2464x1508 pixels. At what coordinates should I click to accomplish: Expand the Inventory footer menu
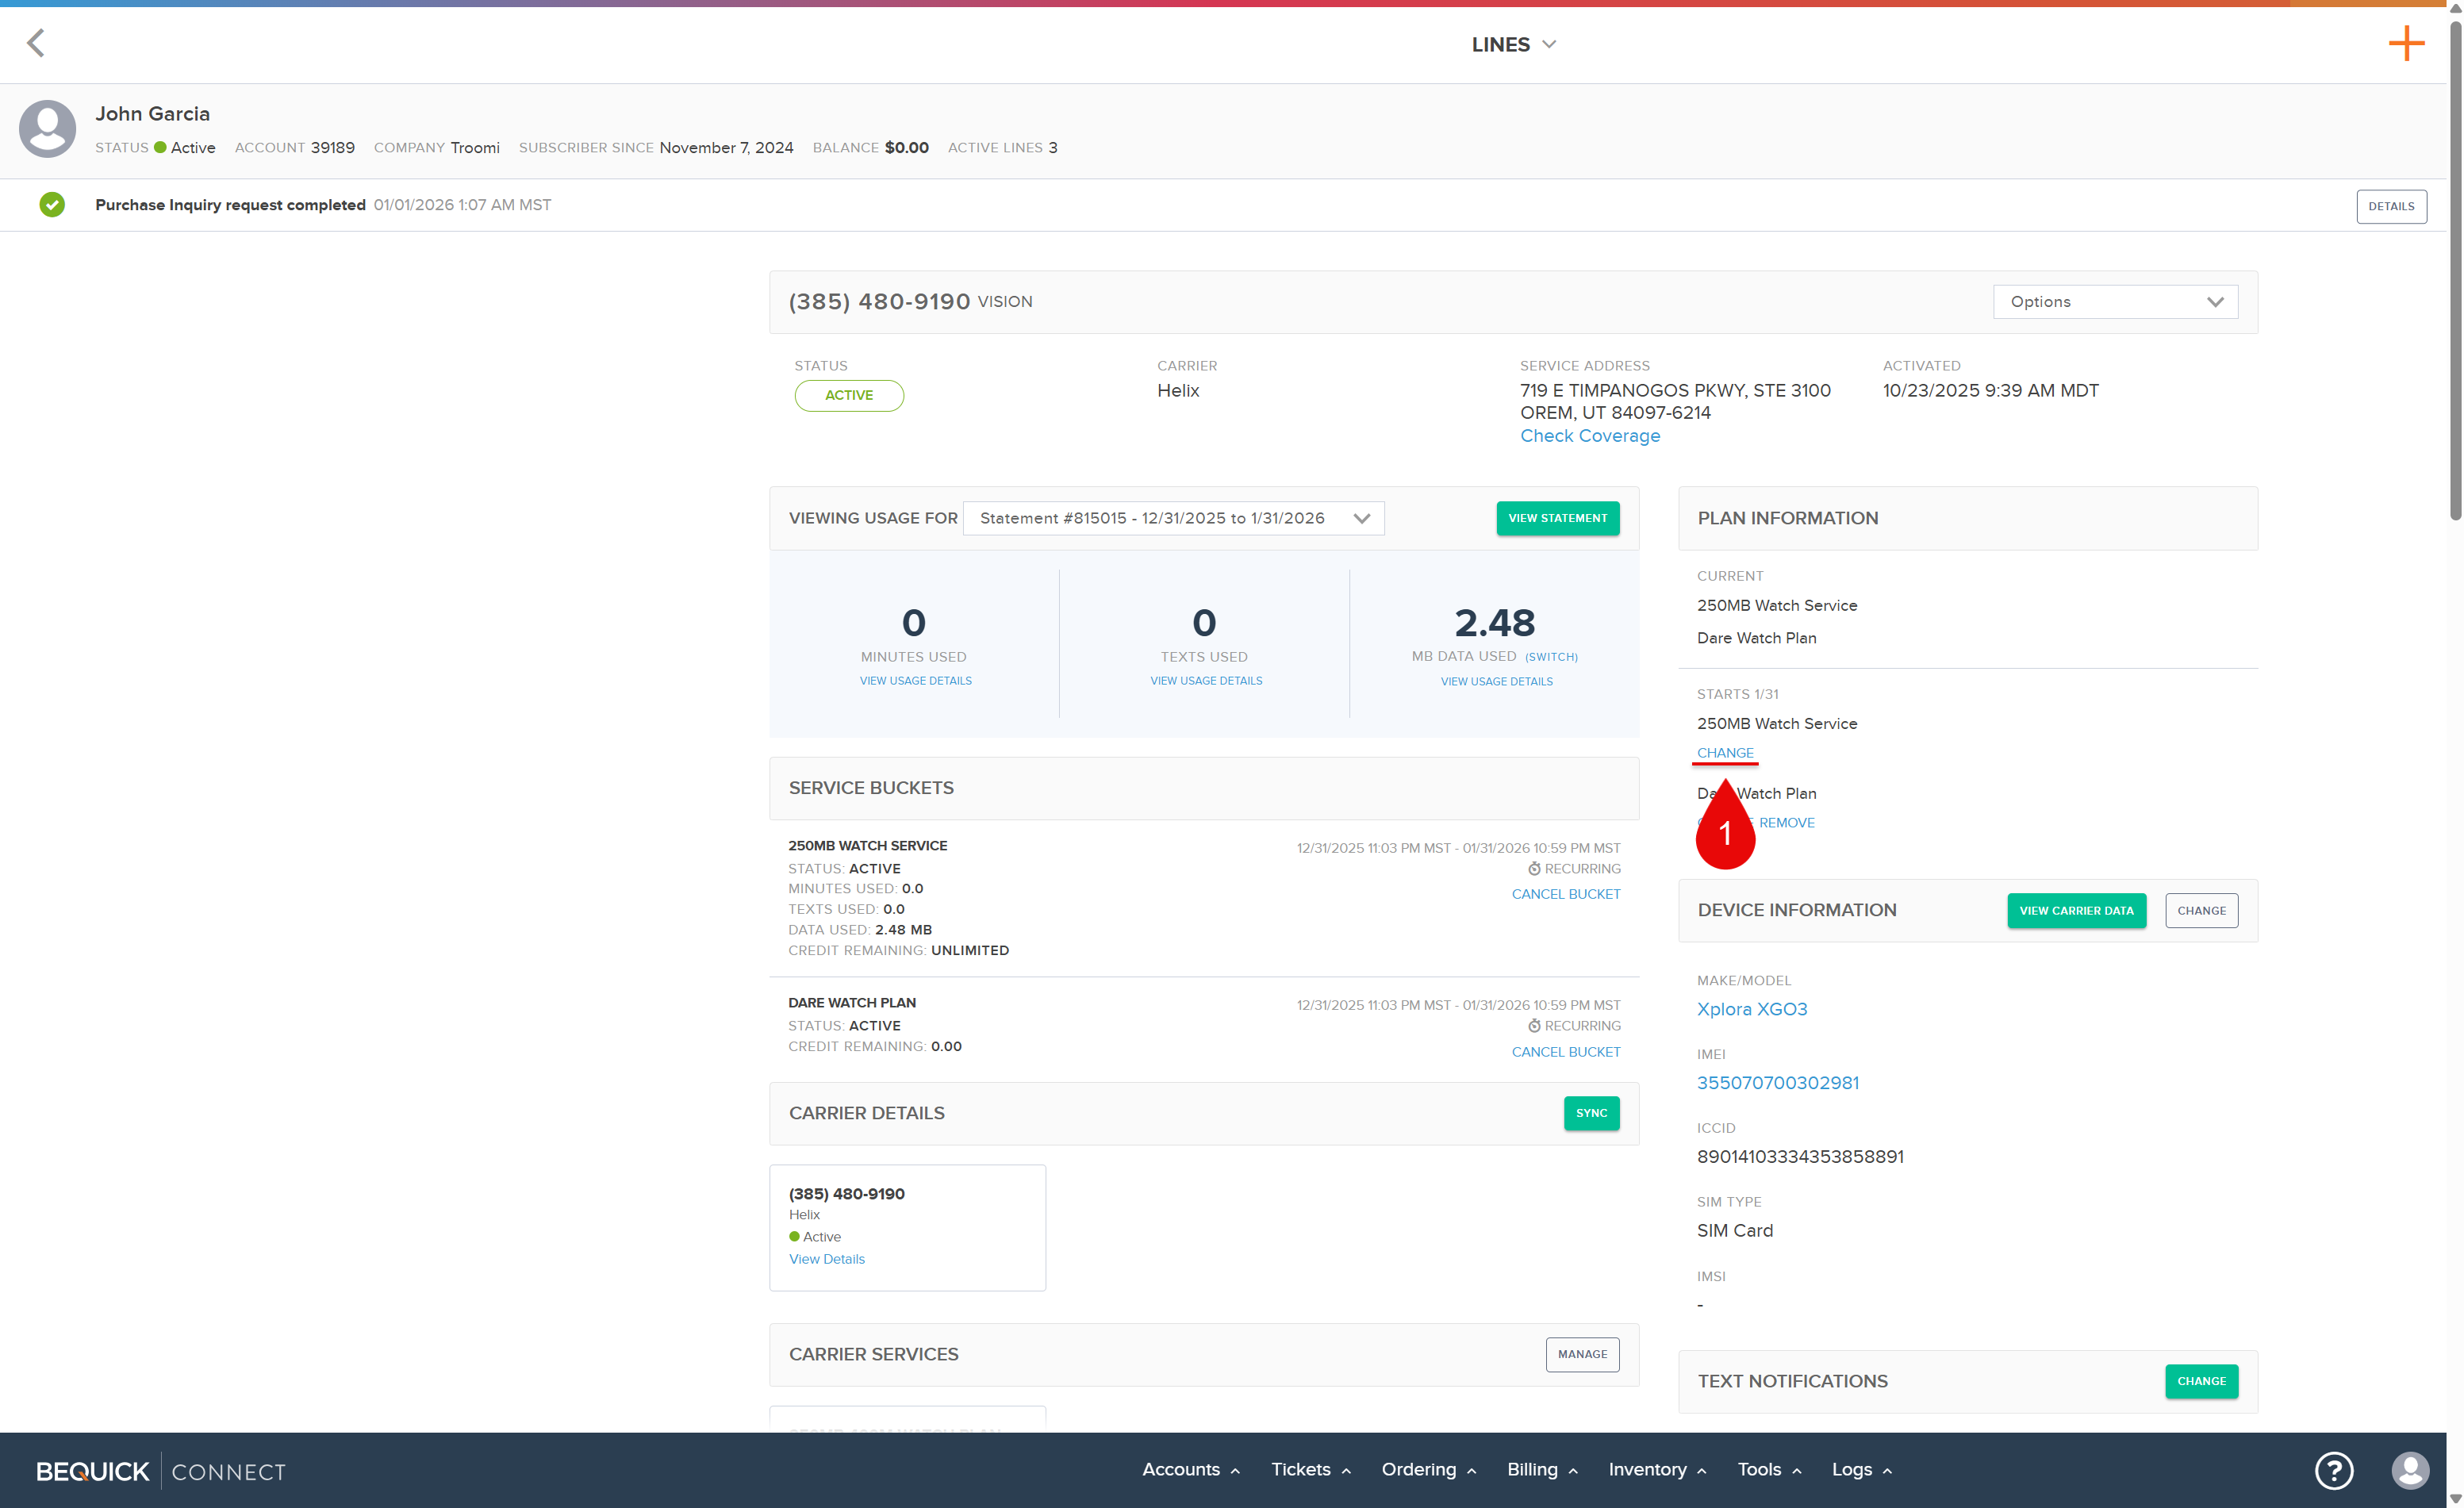click(1656, 1469)
